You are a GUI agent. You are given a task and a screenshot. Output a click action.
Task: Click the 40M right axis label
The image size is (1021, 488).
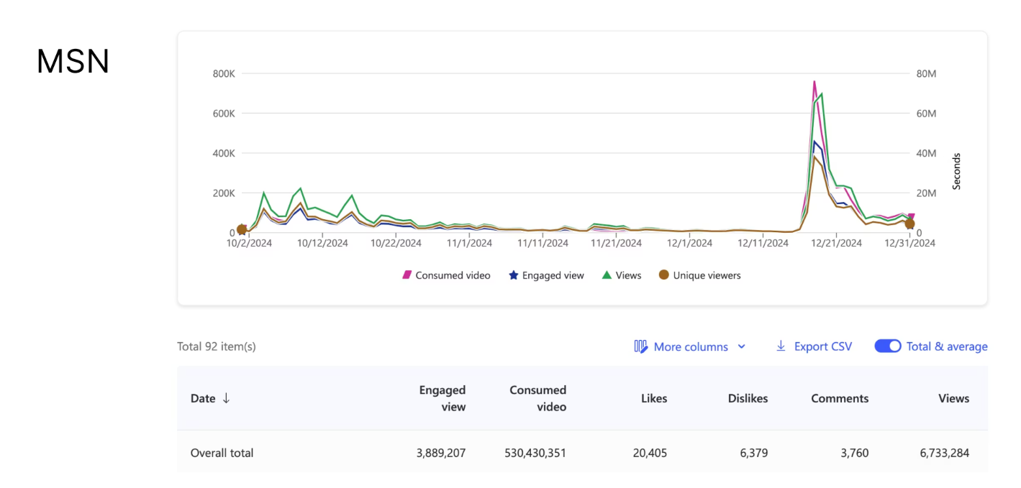pyautogui.click(x=925, y=153)
